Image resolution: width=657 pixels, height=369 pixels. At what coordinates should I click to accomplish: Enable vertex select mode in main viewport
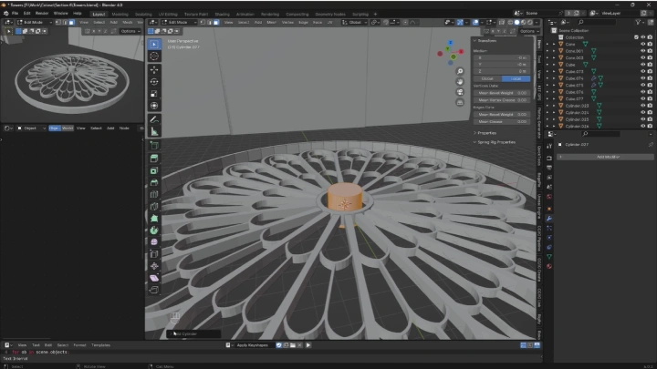203,22
